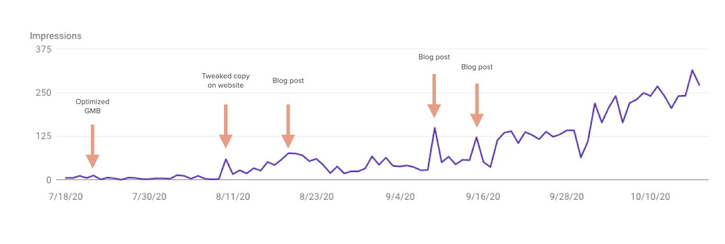
Task: Click the arrow under Tweaked copy annotation
Action: click(226, 126)
